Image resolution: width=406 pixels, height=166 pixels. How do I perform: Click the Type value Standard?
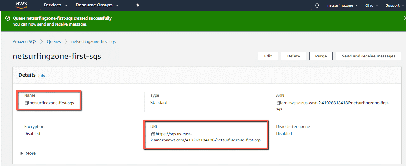[159, 103]
